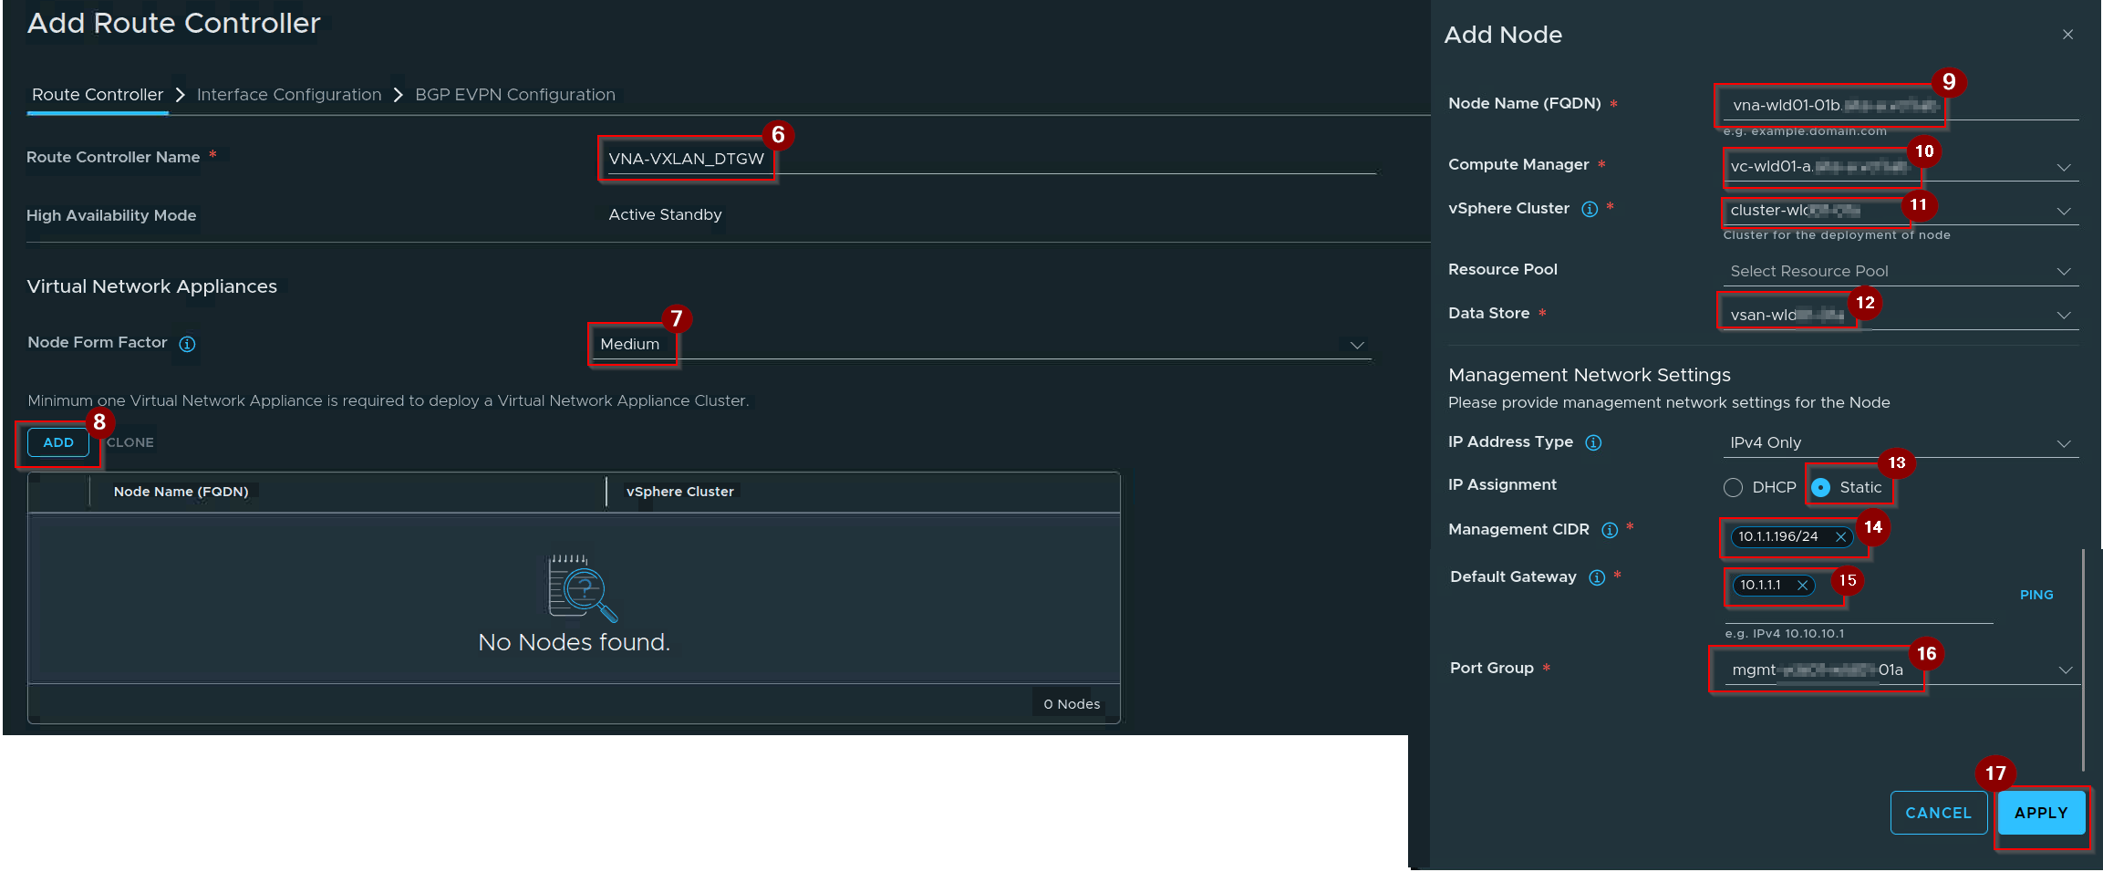The height and width of the screenshot is (872, 2103).
Task: Click the Node Form Factor info icon
Action: pyautogui.click(x=187, y=344)
